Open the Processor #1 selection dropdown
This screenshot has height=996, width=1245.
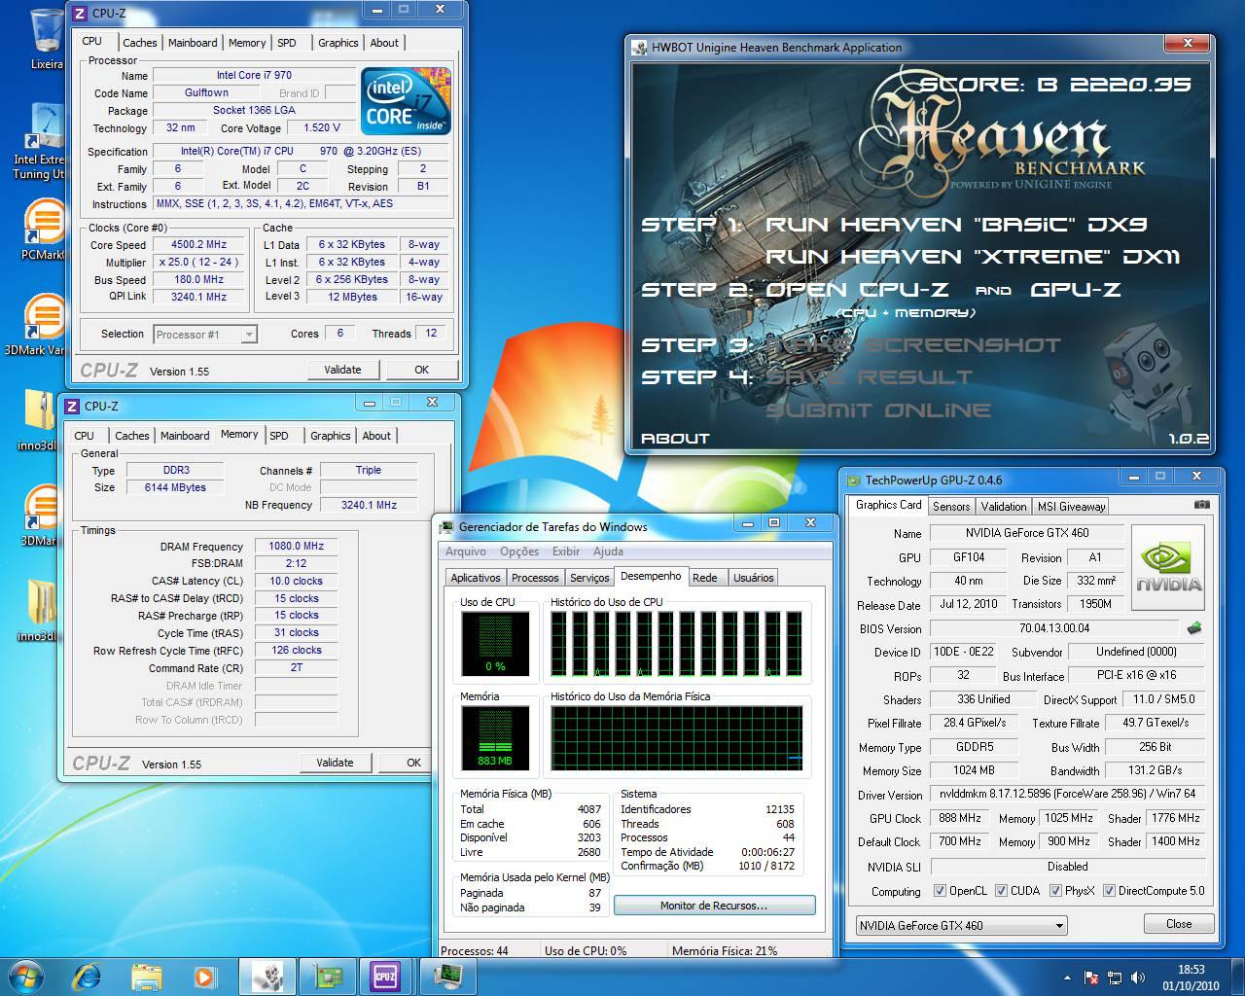click(205, 335)
